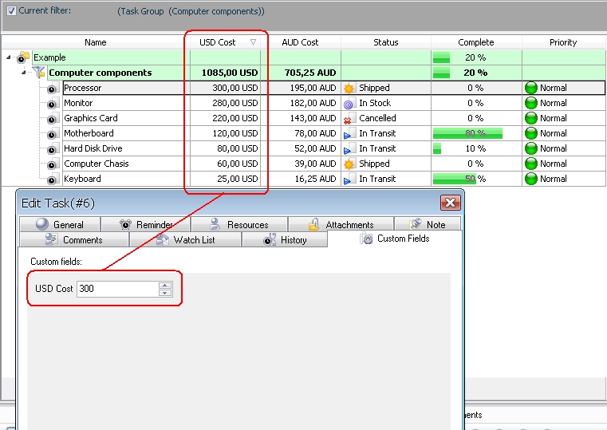
Task: Click the USD Cost column sort arrow
Action: pos(253,42)
